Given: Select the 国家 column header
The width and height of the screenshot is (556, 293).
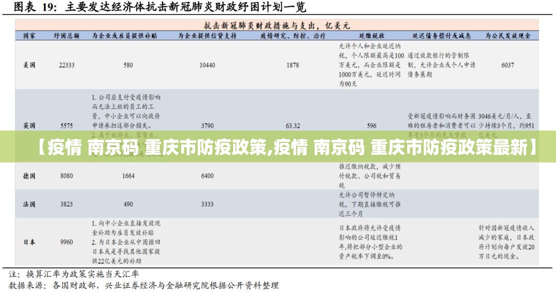Looking at the screenshot, I should pyautogui.click(x=29, y=36).
